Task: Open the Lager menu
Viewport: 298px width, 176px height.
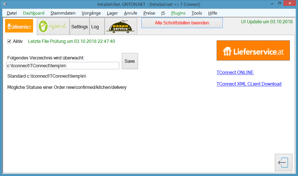Action: click(112, 13)
